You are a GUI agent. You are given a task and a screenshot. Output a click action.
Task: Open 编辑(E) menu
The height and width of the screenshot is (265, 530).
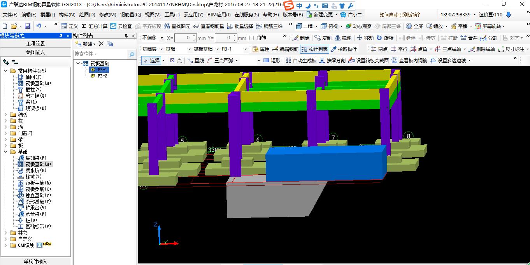point(29,15)
